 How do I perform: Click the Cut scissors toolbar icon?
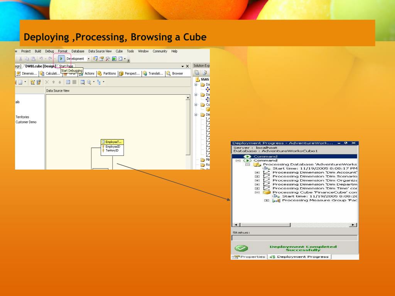click(x=20, y=59)
